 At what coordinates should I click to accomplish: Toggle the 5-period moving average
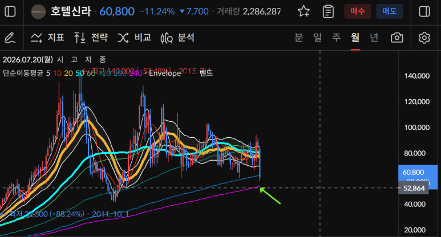pyautogui.click(x=48, y=73)
